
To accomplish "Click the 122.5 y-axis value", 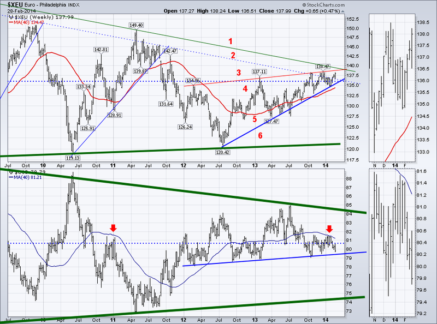I will [x=352, y=138].
